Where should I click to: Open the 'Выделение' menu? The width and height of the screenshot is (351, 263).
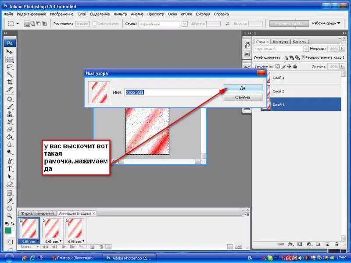coord(100,14)
